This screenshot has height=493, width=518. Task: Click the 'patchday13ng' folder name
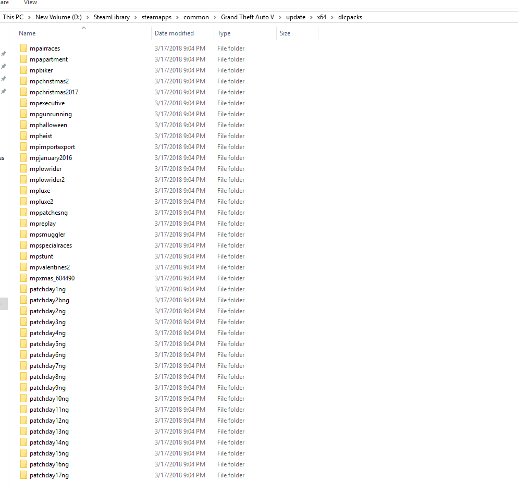(49, 432)
